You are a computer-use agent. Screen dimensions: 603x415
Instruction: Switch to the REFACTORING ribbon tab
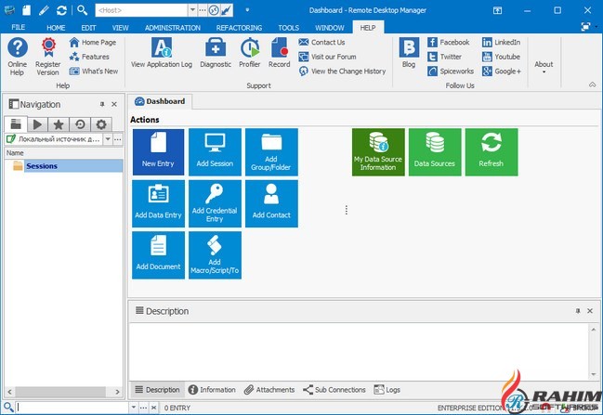point(239,28)
